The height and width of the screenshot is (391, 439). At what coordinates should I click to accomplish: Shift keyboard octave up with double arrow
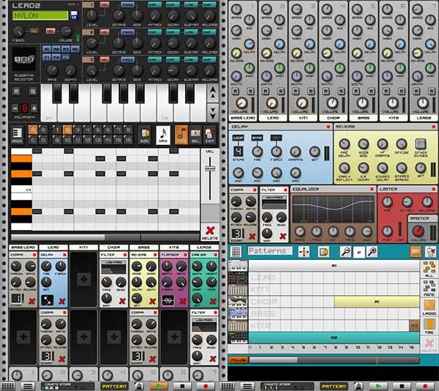tap(213, 93)
